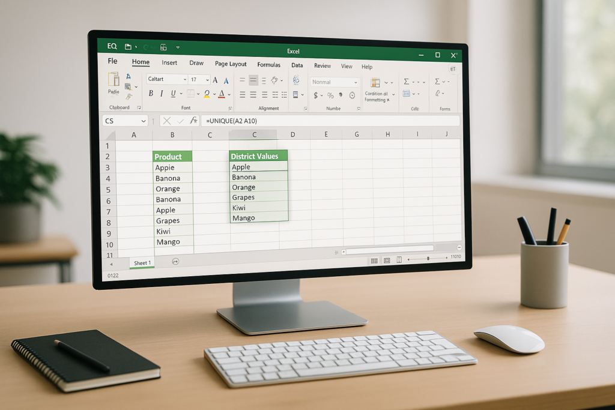This screenshot has height=410, width=615.
Task: Decrease font size with the blue A
Action: (x=226, y=81)
